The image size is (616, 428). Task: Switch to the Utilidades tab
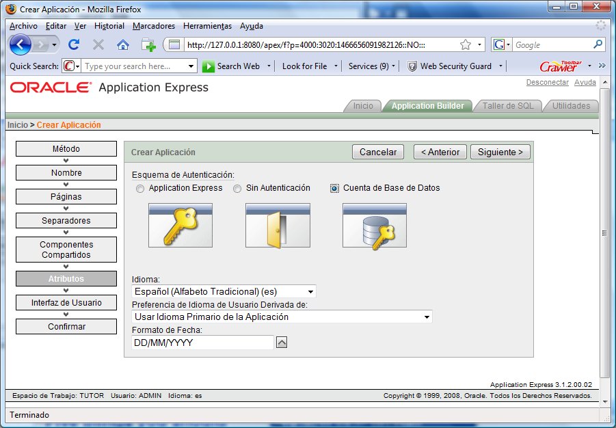point(571,106)
